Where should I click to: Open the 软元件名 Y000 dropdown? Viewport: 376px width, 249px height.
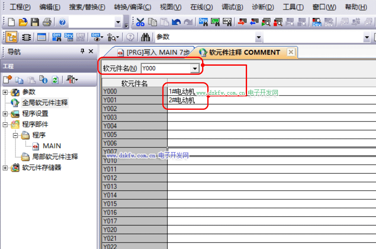click(x=195, y=68)
